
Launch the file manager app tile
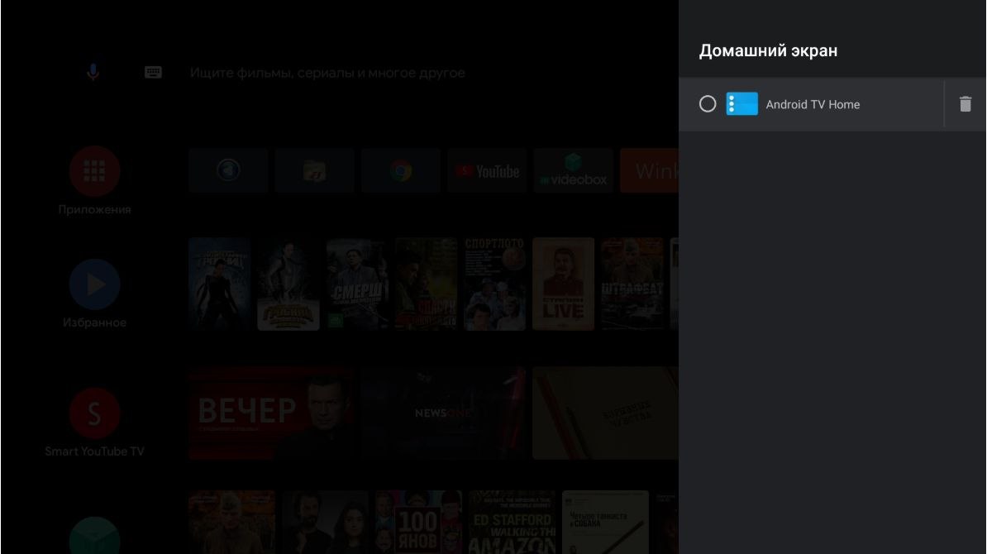coord(314,170)
